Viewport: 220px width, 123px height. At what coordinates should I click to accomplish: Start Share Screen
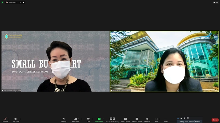pos(99,120)
